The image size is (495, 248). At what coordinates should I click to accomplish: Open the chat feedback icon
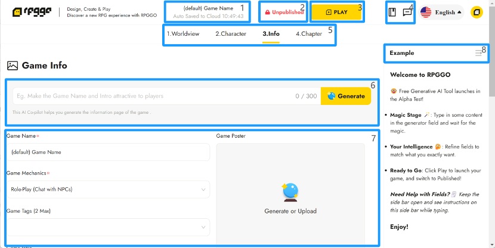[x=407, y=12]
